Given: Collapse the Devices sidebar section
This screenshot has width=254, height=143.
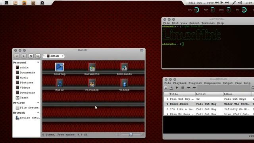Looking at the screenshot, I should click(38, 102).
